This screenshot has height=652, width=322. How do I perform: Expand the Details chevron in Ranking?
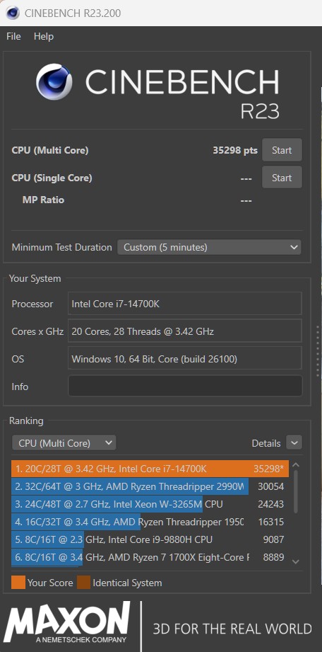(294, 443)
